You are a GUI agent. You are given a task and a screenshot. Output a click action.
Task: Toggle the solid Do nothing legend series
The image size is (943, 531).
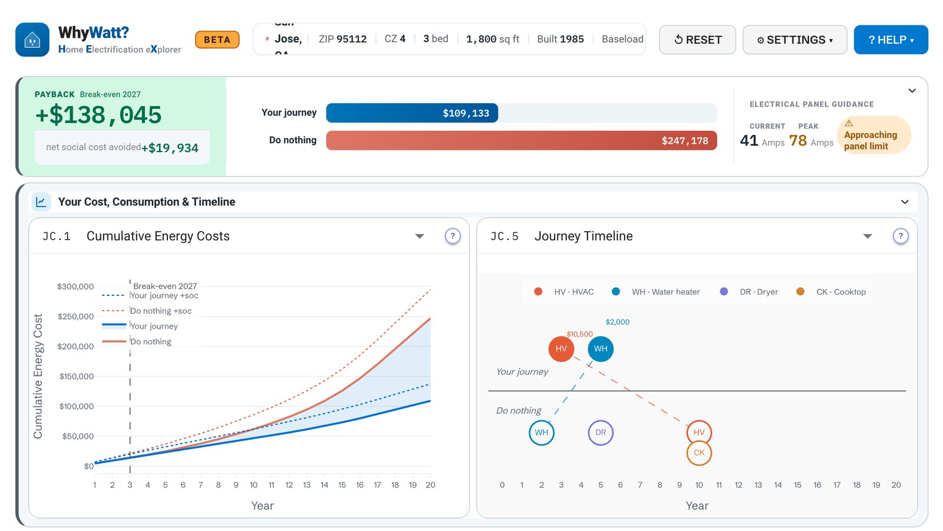coord(137,342)
